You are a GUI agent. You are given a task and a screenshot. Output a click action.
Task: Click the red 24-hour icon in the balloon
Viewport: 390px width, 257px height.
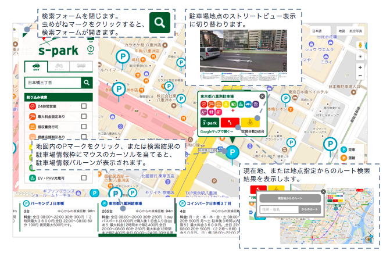[x=203, y=104]
